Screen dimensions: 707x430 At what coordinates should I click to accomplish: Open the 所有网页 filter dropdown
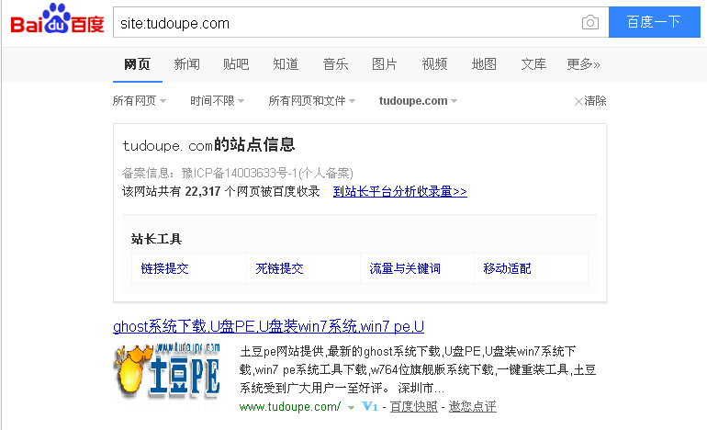pyautogui.click(x=140, y=101)
